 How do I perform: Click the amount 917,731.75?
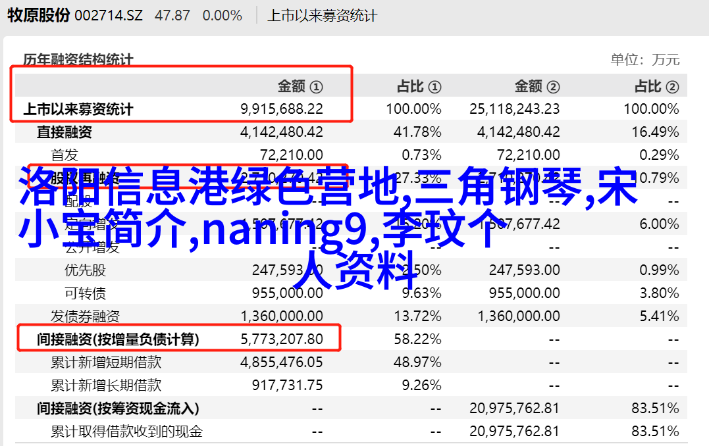click(x=288, y=385)
